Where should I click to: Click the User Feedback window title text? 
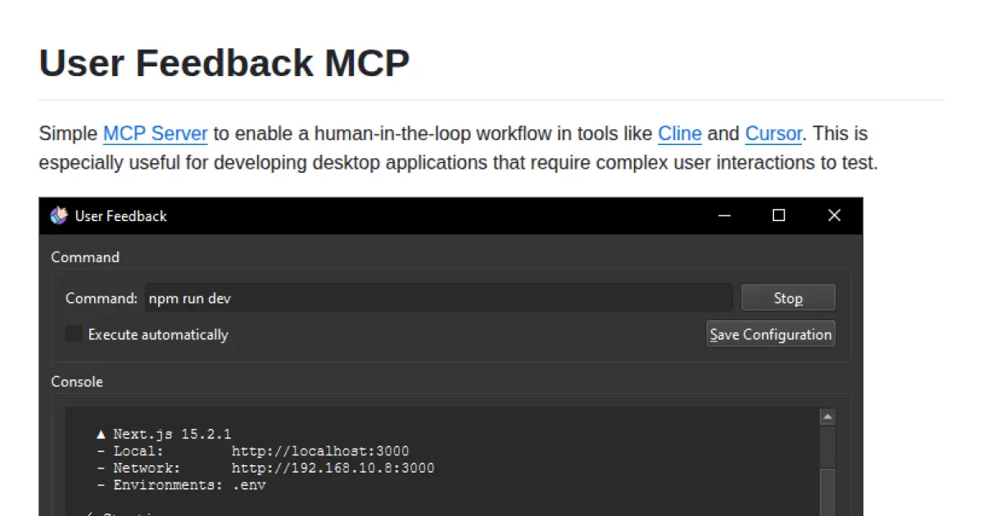[x=119, y=215]
